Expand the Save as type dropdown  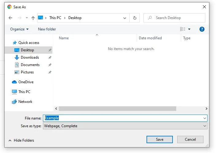(204, 126)
